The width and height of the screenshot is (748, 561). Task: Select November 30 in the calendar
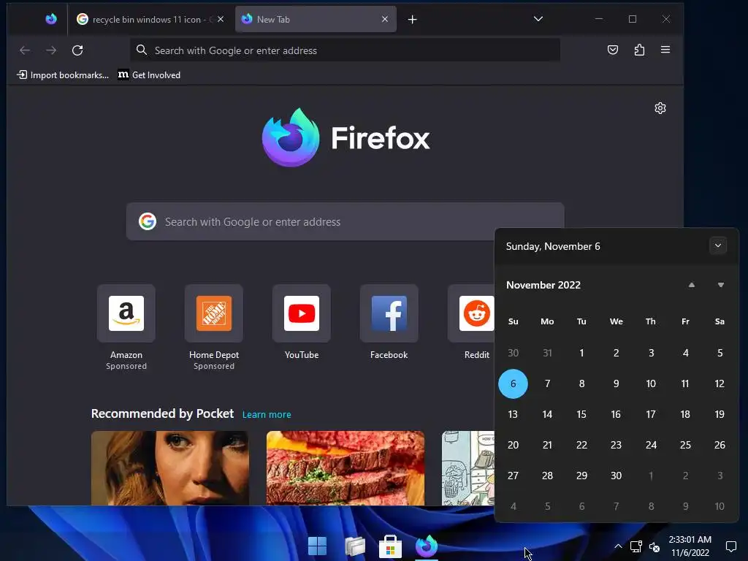pos(616,476)
